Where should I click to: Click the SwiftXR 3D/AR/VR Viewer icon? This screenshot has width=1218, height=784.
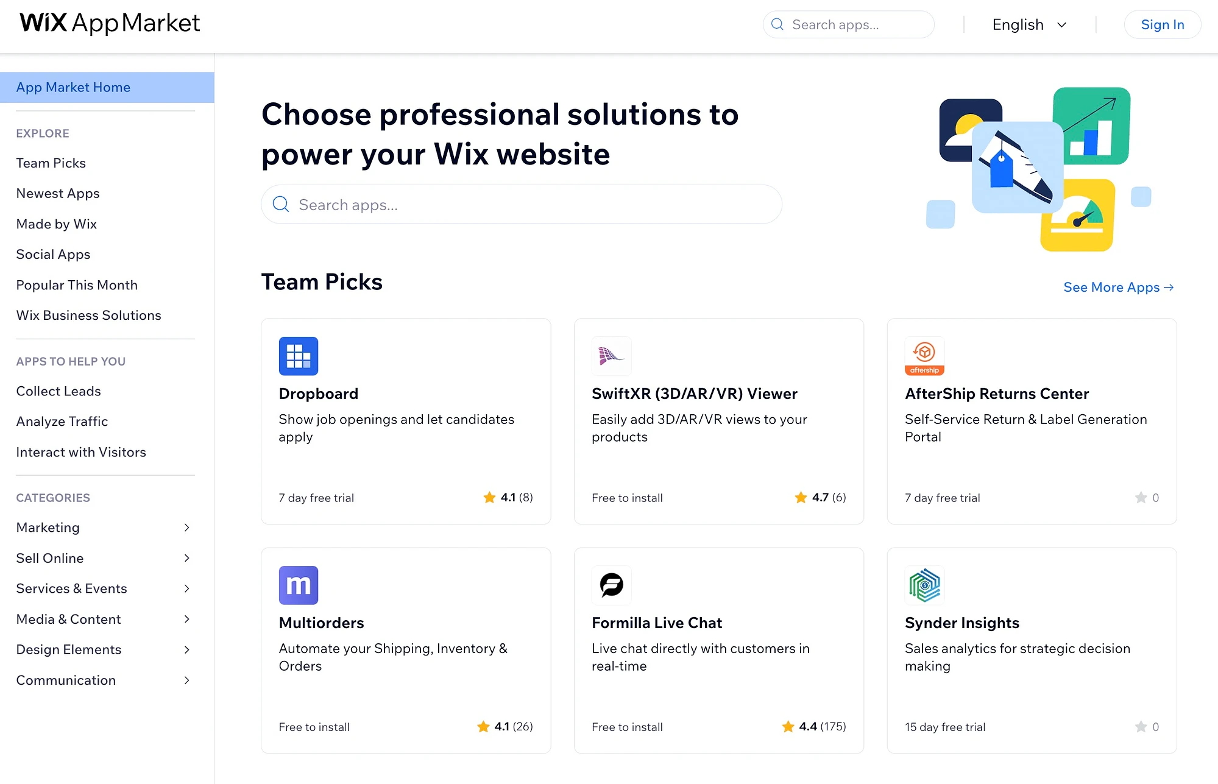click(x=611, y=355)
